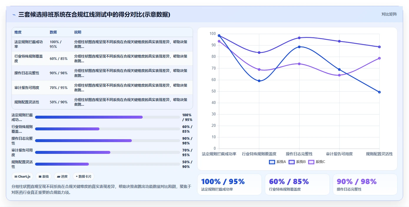This screenshot has height=207, width=409.
Task: Click x-axis label 规则配置灵活性
Action: [x=379, y=154]
